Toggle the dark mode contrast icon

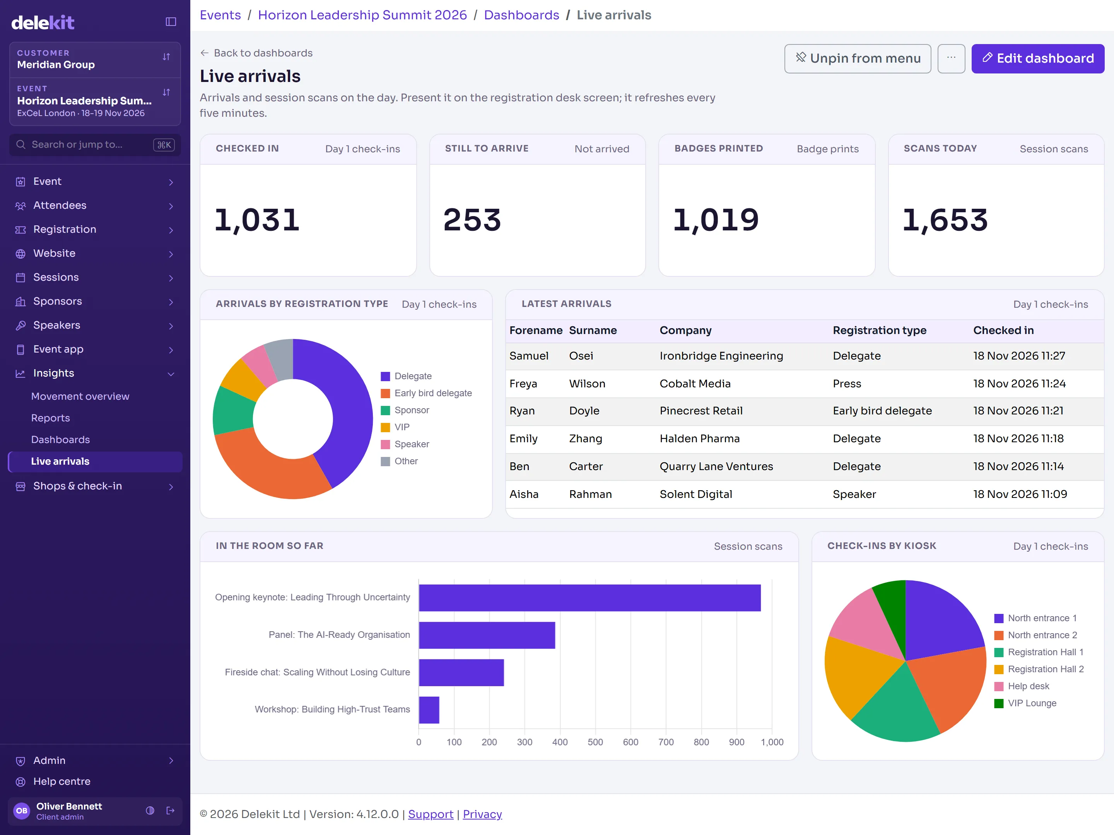[150, 810]
